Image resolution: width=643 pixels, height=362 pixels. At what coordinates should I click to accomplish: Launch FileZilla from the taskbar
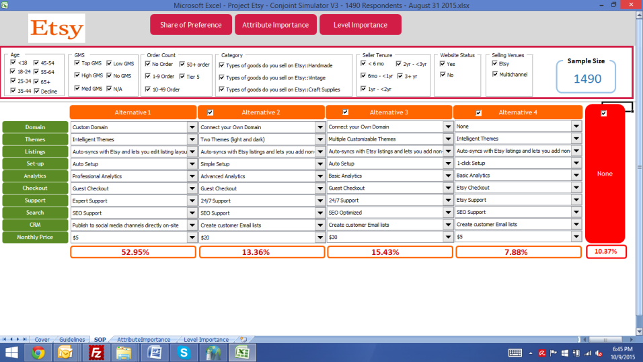96,353
